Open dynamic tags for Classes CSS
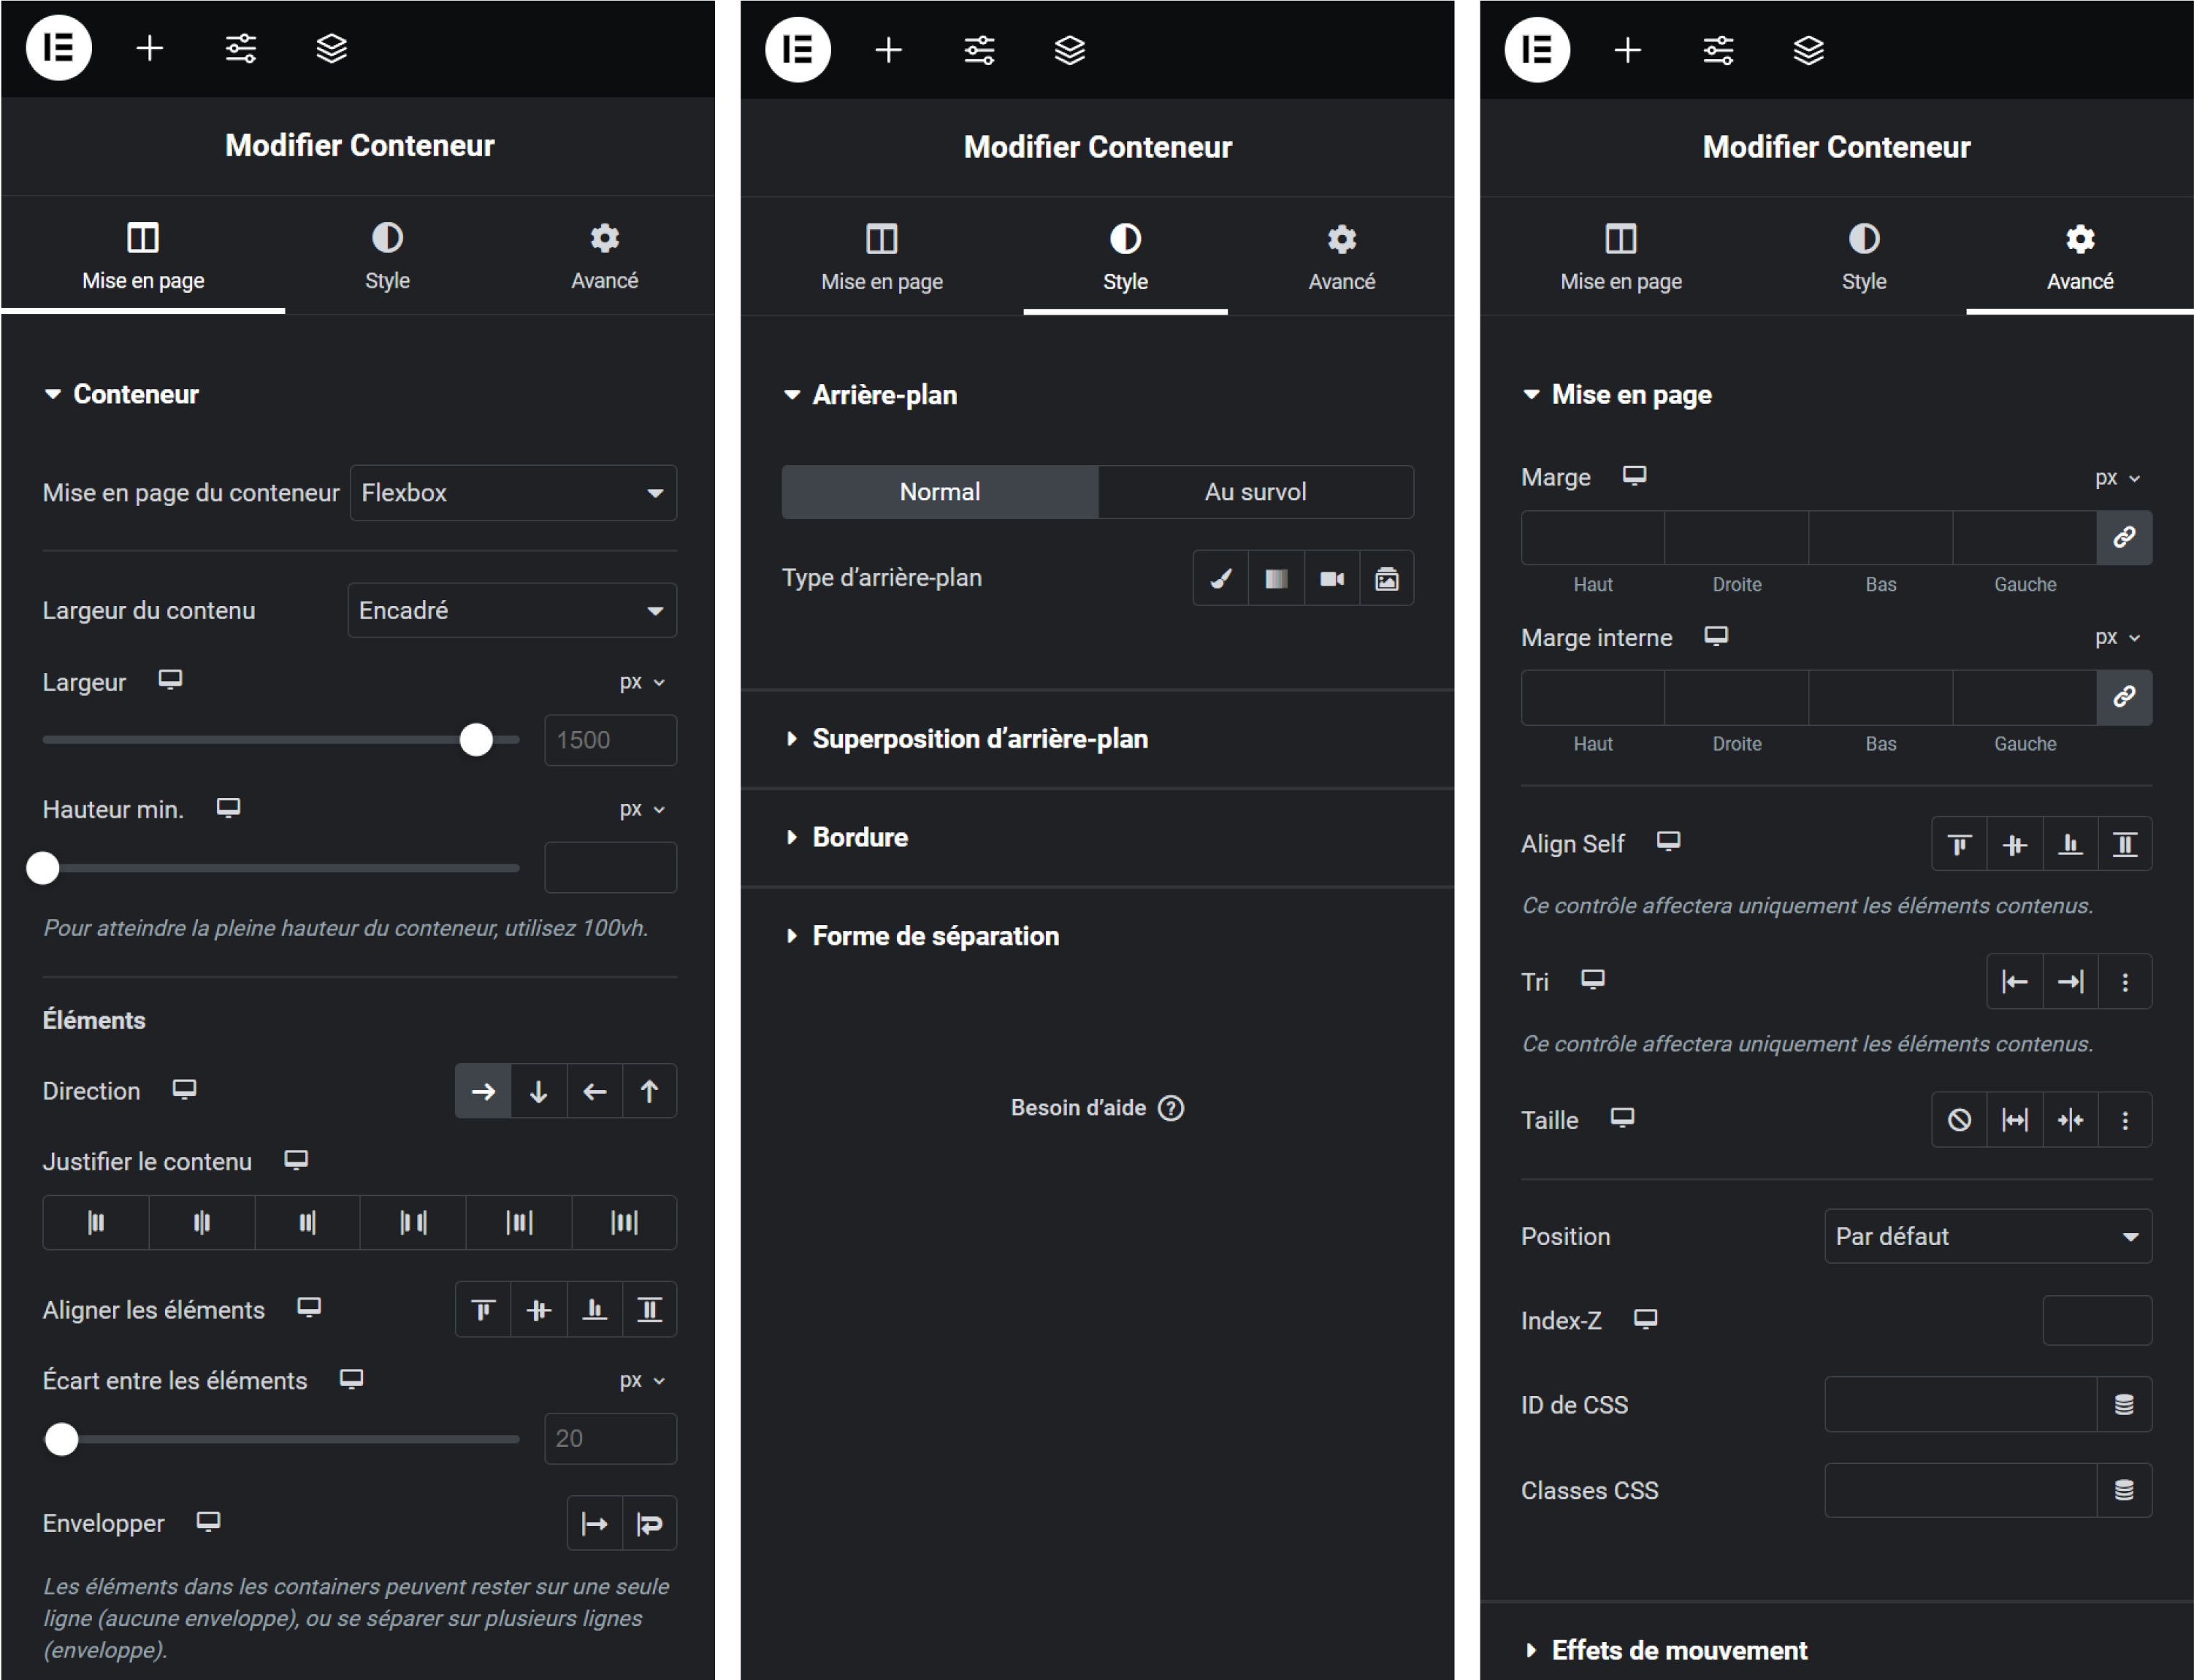 click(x=2124, y=1491)
